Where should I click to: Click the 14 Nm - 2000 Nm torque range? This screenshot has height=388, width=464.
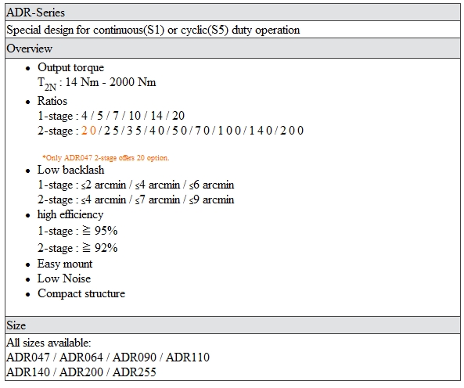pyautogui.click(x=110, y=82)
